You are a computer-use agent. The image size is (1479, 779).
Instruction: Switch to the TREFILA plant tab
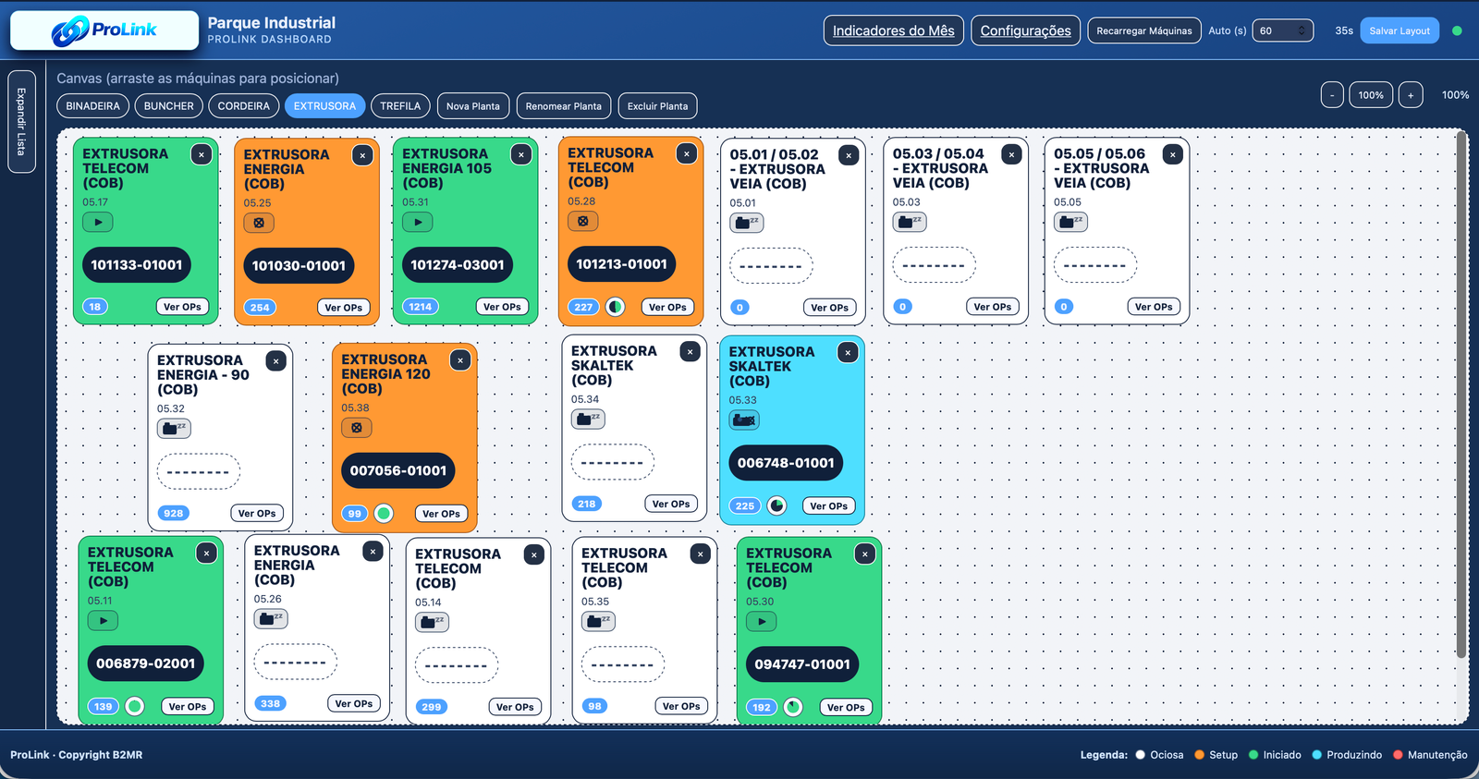(400, 106)
